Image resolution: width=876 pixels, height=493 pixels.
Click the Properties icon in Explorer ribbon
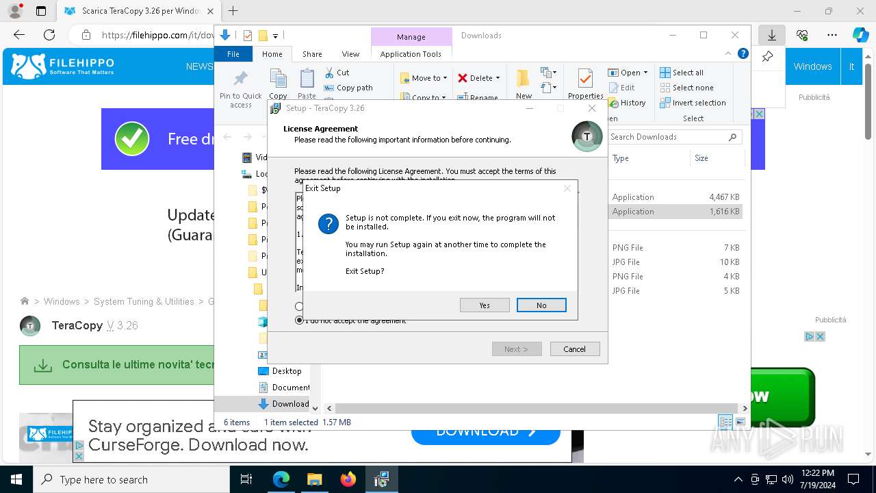click(585, 79)
